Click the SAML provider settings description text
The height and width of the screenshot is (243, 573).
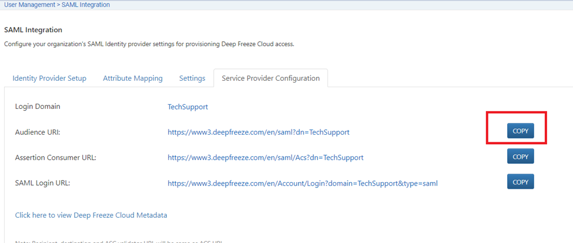(149, 45)
